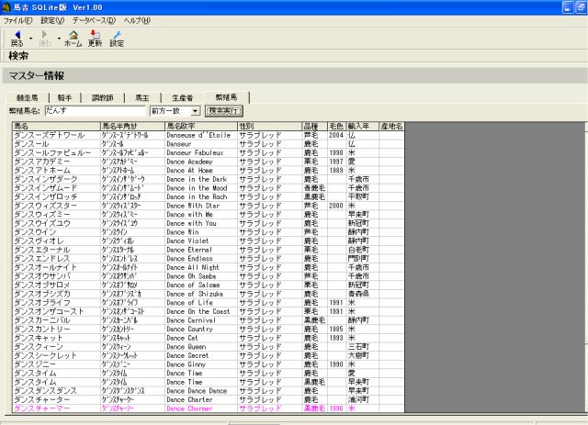Click the 検索実行 search button

coord(224,110)
